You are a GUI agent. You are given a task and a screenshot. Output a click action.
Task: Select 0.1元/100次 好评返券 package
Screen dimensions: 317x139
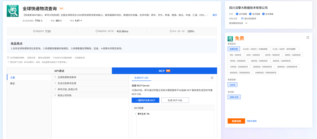(285, 49)
